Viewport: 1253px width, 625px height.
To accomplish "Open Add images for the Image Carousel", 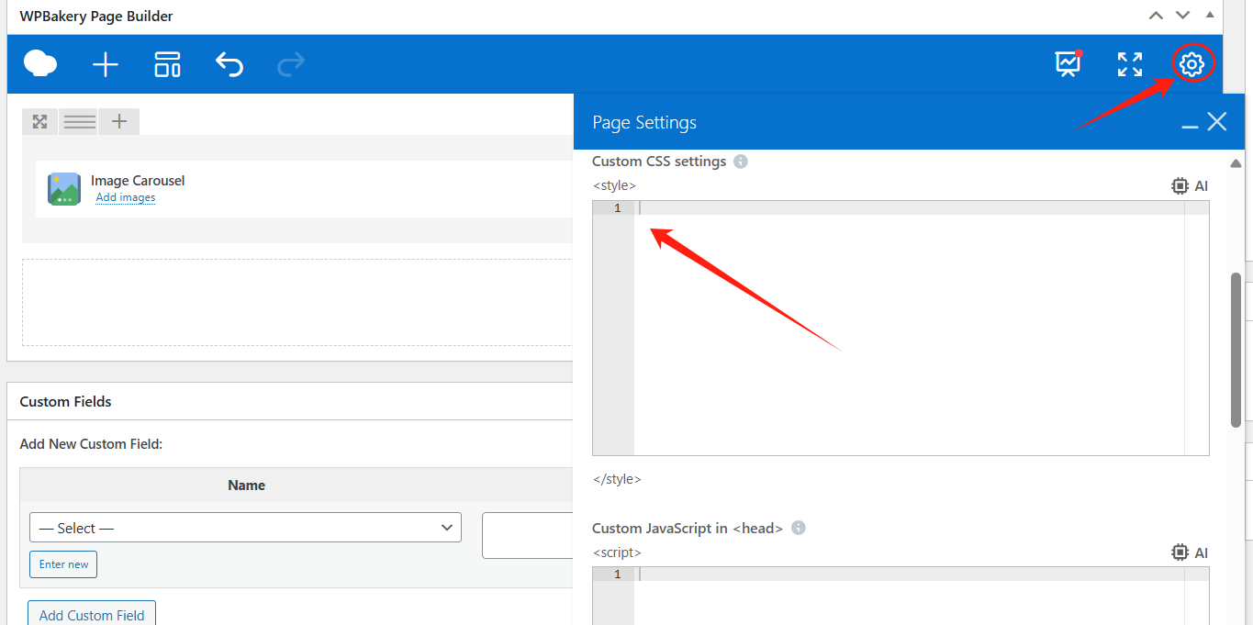I will (125, 197).
